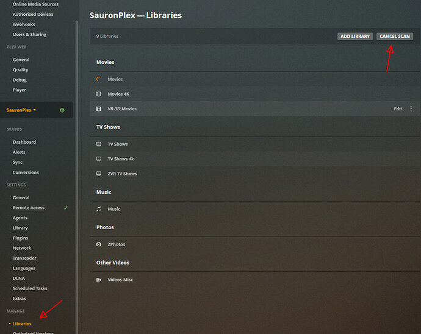Select Libraries under Manage
421x334 pixels.
[x=22, y=324]
